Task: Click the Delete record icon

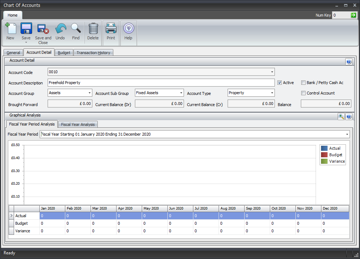Action: (93, 32)
